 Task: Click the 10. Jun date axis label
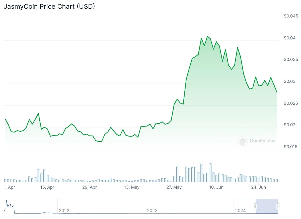point(216,187)
